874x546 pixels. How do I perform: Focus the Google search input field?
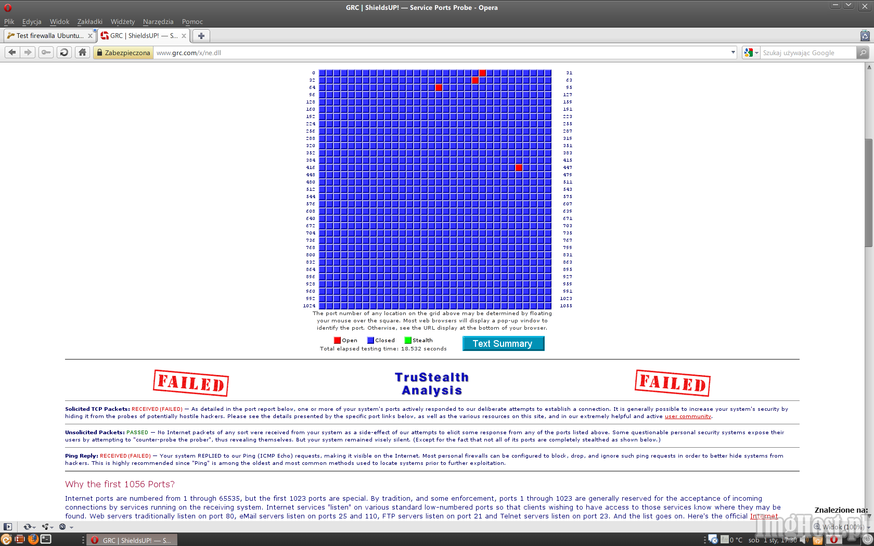tap(808, 53)
